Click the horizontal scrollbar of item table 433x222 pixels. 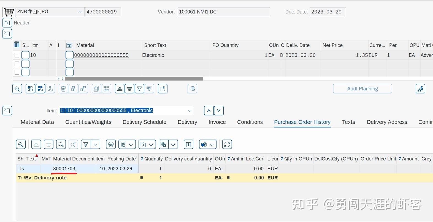(x=134, y=79)
